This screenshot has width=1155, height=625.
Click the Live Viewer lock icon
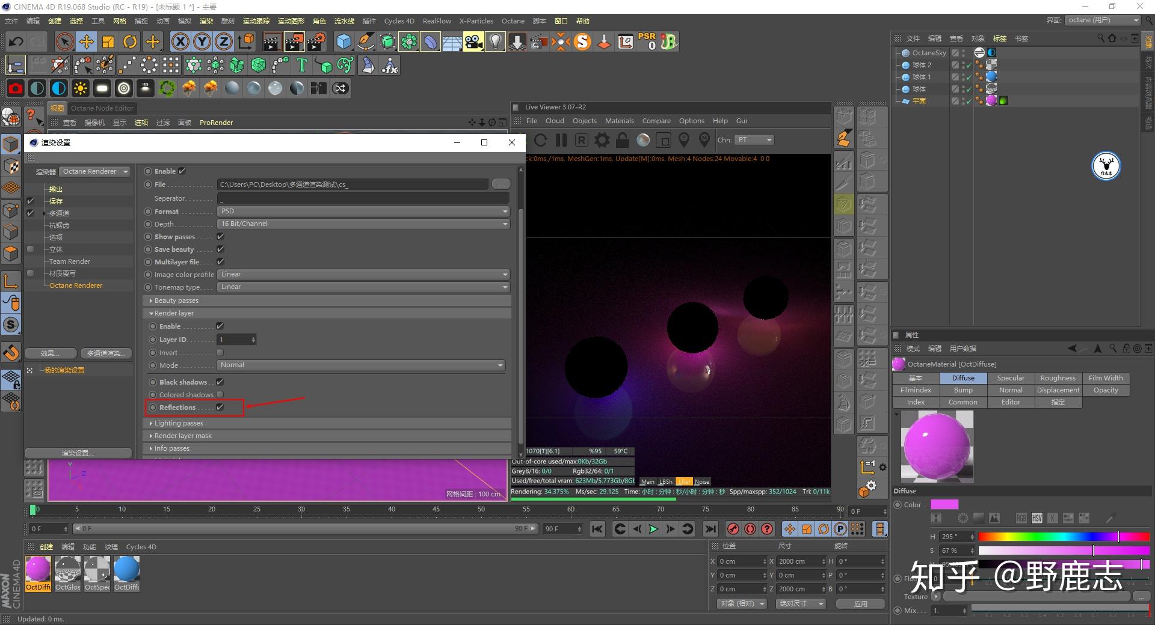coord(622,140)
